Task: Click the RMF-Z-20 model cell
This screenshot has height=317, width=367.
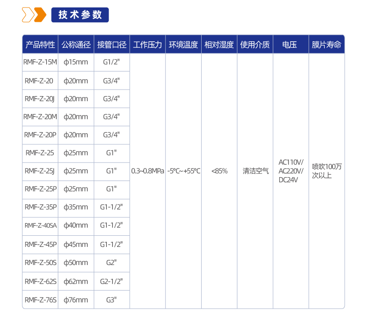Action: tap(40, 81)
